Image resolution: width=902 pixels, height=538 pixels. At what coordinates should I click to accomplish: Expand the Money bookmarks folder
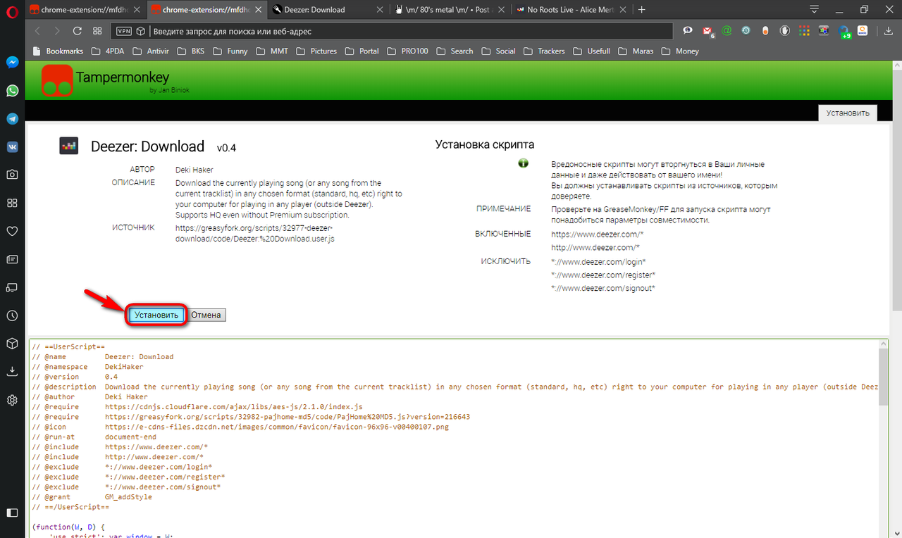680,51
